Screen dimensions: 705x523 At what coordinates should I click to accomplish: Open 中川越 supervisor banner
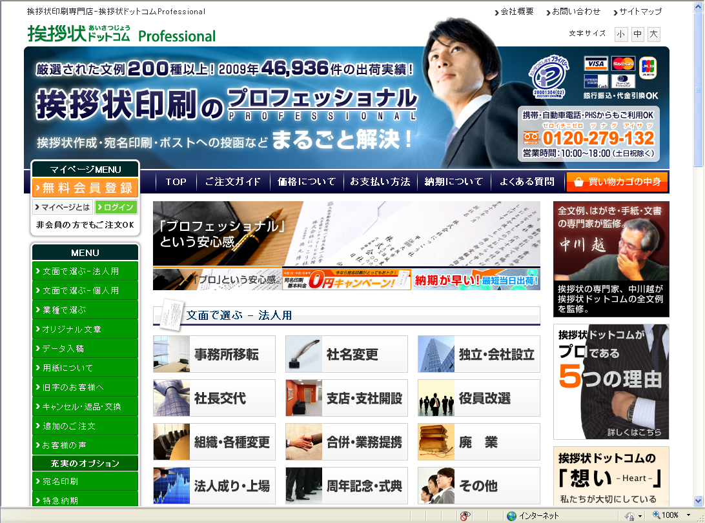pos(611,259)
